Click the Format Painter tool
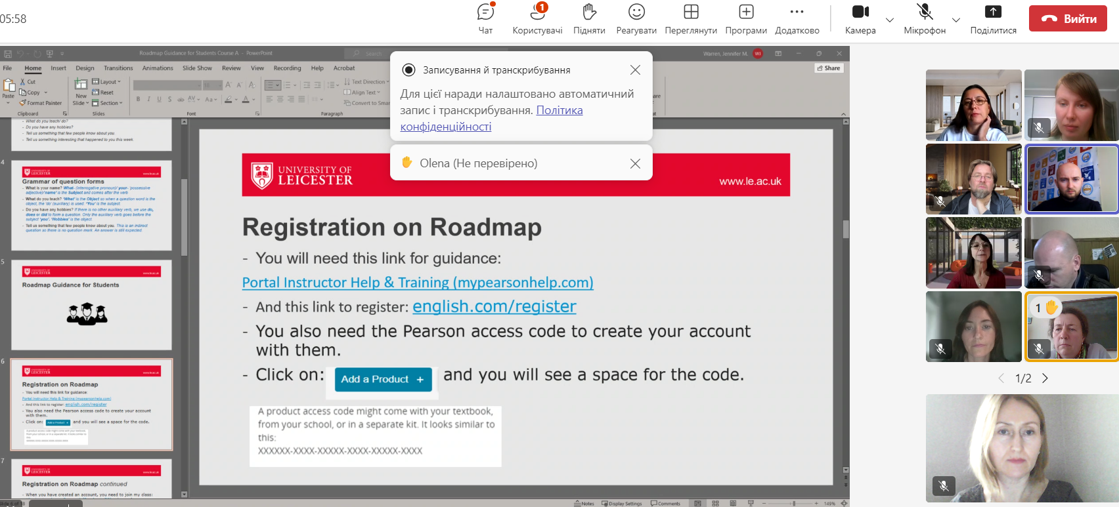The height and width of the screenshot is (507, 1119). (x=41, y=103)
